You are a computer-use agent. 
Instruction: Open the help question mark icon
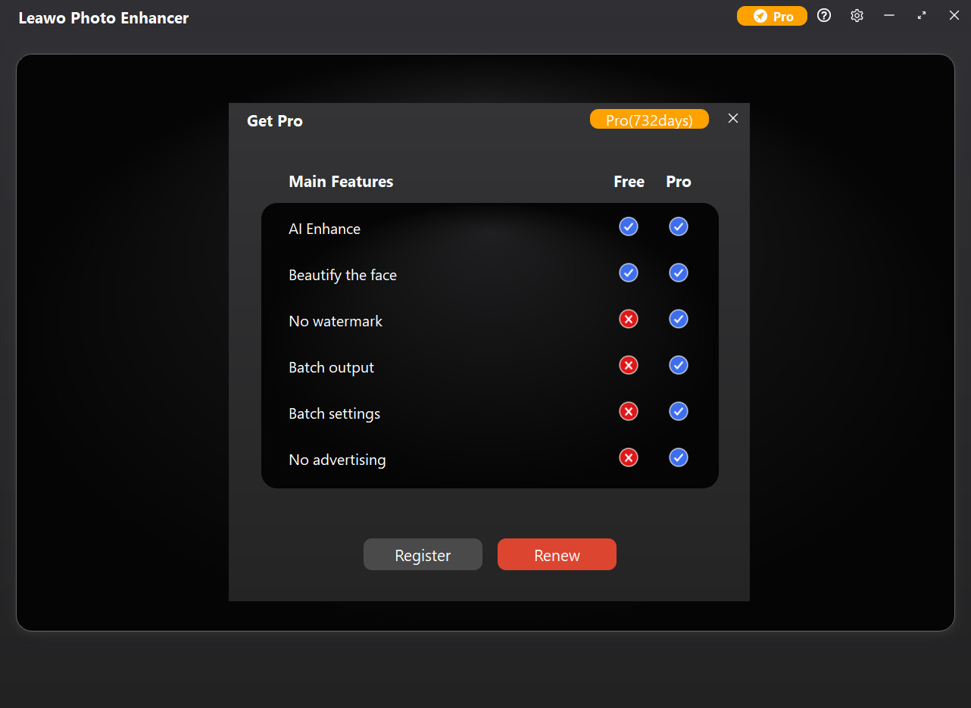[824, 15]
